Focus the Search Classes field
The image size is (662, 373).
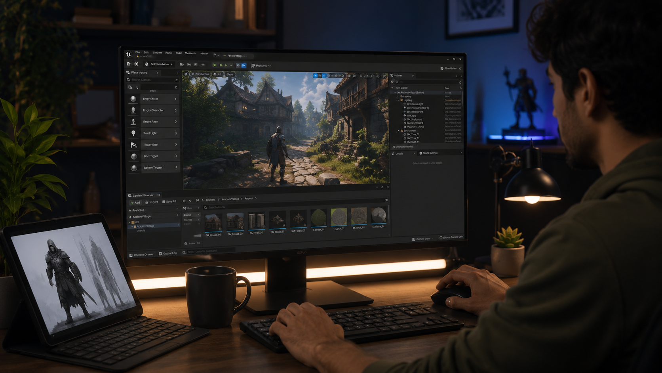152,80
